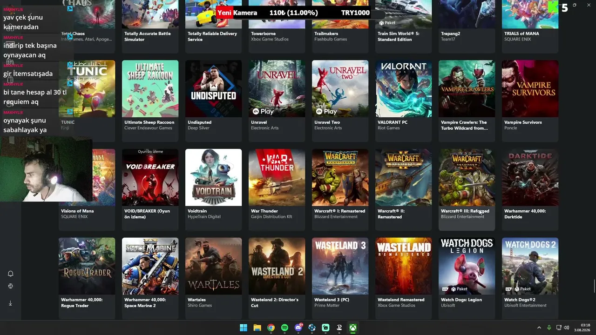Click the 'Watch Dogs: Legion' title
This screenshot has height=335, width=596.
click(461, 300)
